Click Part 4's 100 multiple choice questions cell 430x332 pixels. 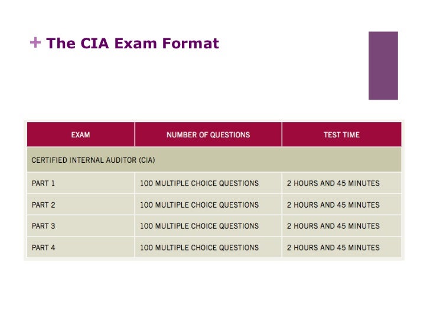point(208,247)
